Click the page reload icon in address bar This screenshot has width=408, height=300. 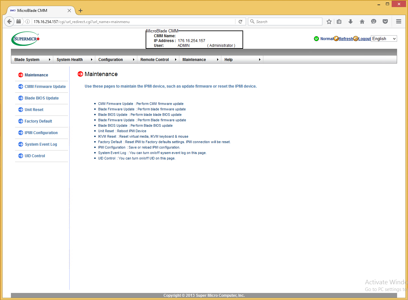click(240, 21)
